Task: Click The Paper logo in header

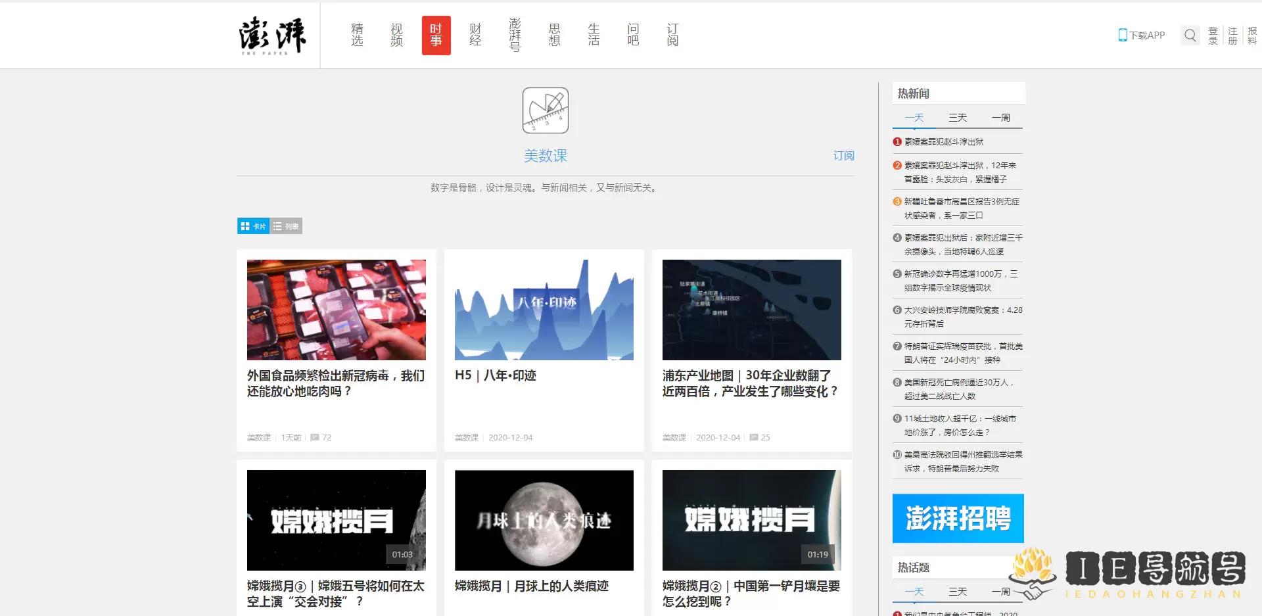Action: (272, 36)
